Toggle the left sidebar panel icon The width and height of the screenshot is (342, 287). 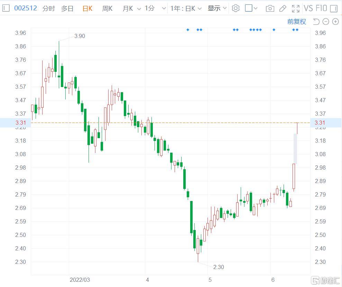[x=6, y=8]
